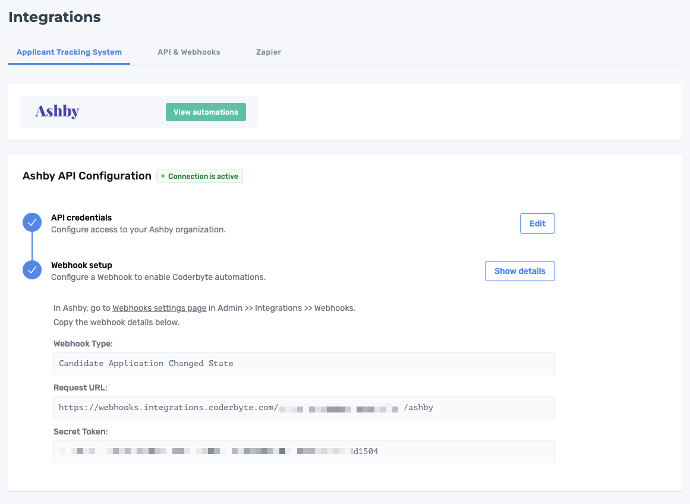The width and height of the screenshot is (690, 504).
Task: Click the Ashby logo
Action: pos(57,111)
